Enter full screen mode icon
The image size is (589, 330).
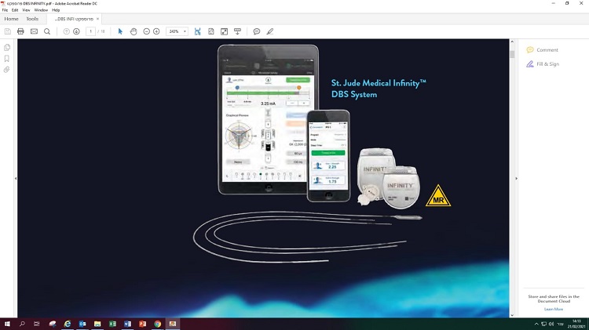[225, 31]
